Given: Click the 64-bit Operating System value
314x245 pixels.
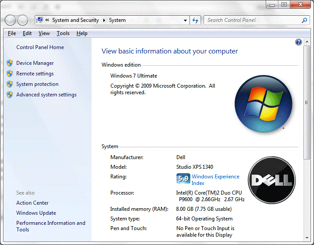Looking at the screenshot, I should (x=204, y=219).
